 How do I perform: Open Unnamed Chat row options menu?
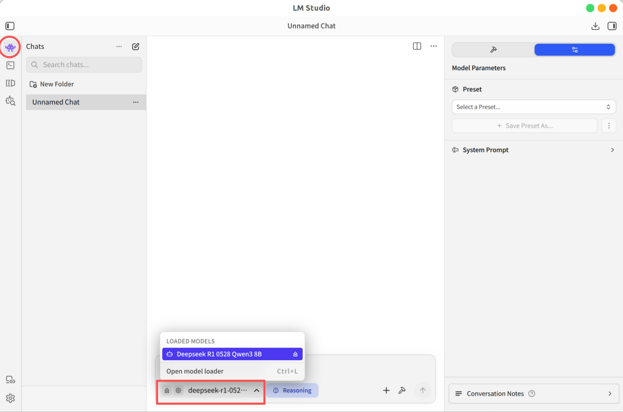(135, 102)
